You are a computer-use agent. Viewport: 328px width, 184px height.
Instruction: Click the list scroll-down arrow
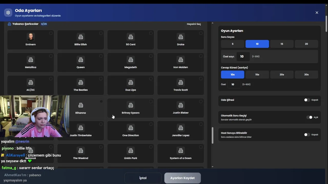tap(212, 167)
